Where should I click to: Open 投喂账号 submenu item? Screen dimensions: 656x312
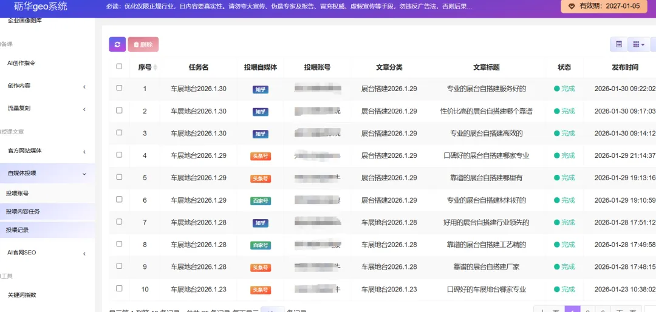tap(17, 194)
